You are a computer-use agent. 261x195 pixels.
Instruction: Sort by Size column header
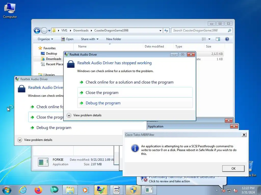pos(214,46)
